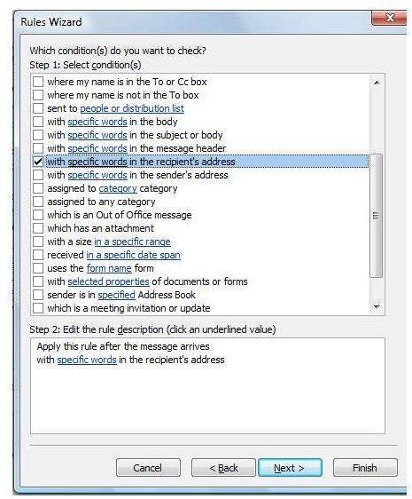Click 'selected properties' link
This screenshot has width=412, height=499.
pyautogui.click(x=108, y=281)
